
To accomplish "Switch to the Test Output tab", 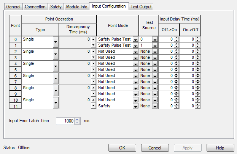I will 141,7.
